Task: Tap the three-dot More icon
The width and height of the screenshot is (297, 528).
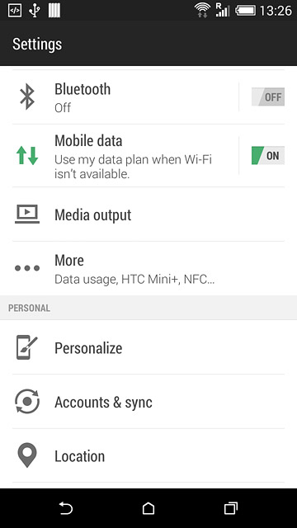Action: [x=27, y=268]
